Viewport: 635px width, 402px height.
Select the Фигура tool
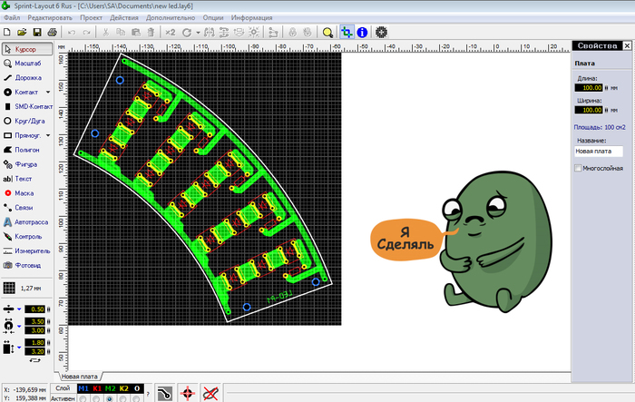pyautogui.click(x=27, y=164)
